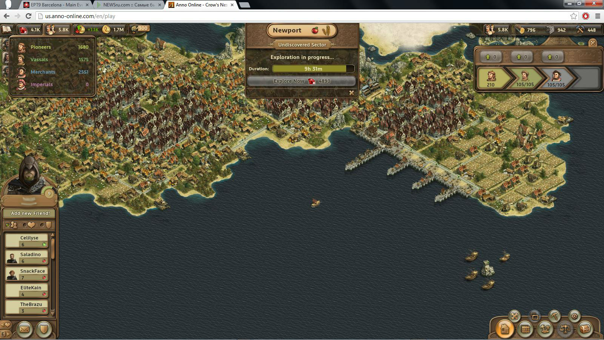604x340 pixels.
Task: Close the population upgrade panel
Action: tap(593, 43)
